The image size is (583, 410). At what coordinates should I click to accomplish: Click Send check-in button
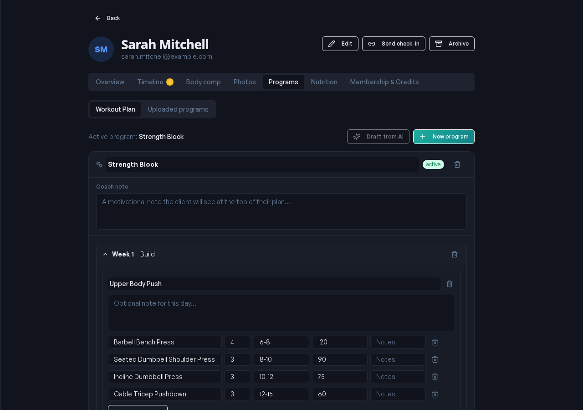point(394,44)
